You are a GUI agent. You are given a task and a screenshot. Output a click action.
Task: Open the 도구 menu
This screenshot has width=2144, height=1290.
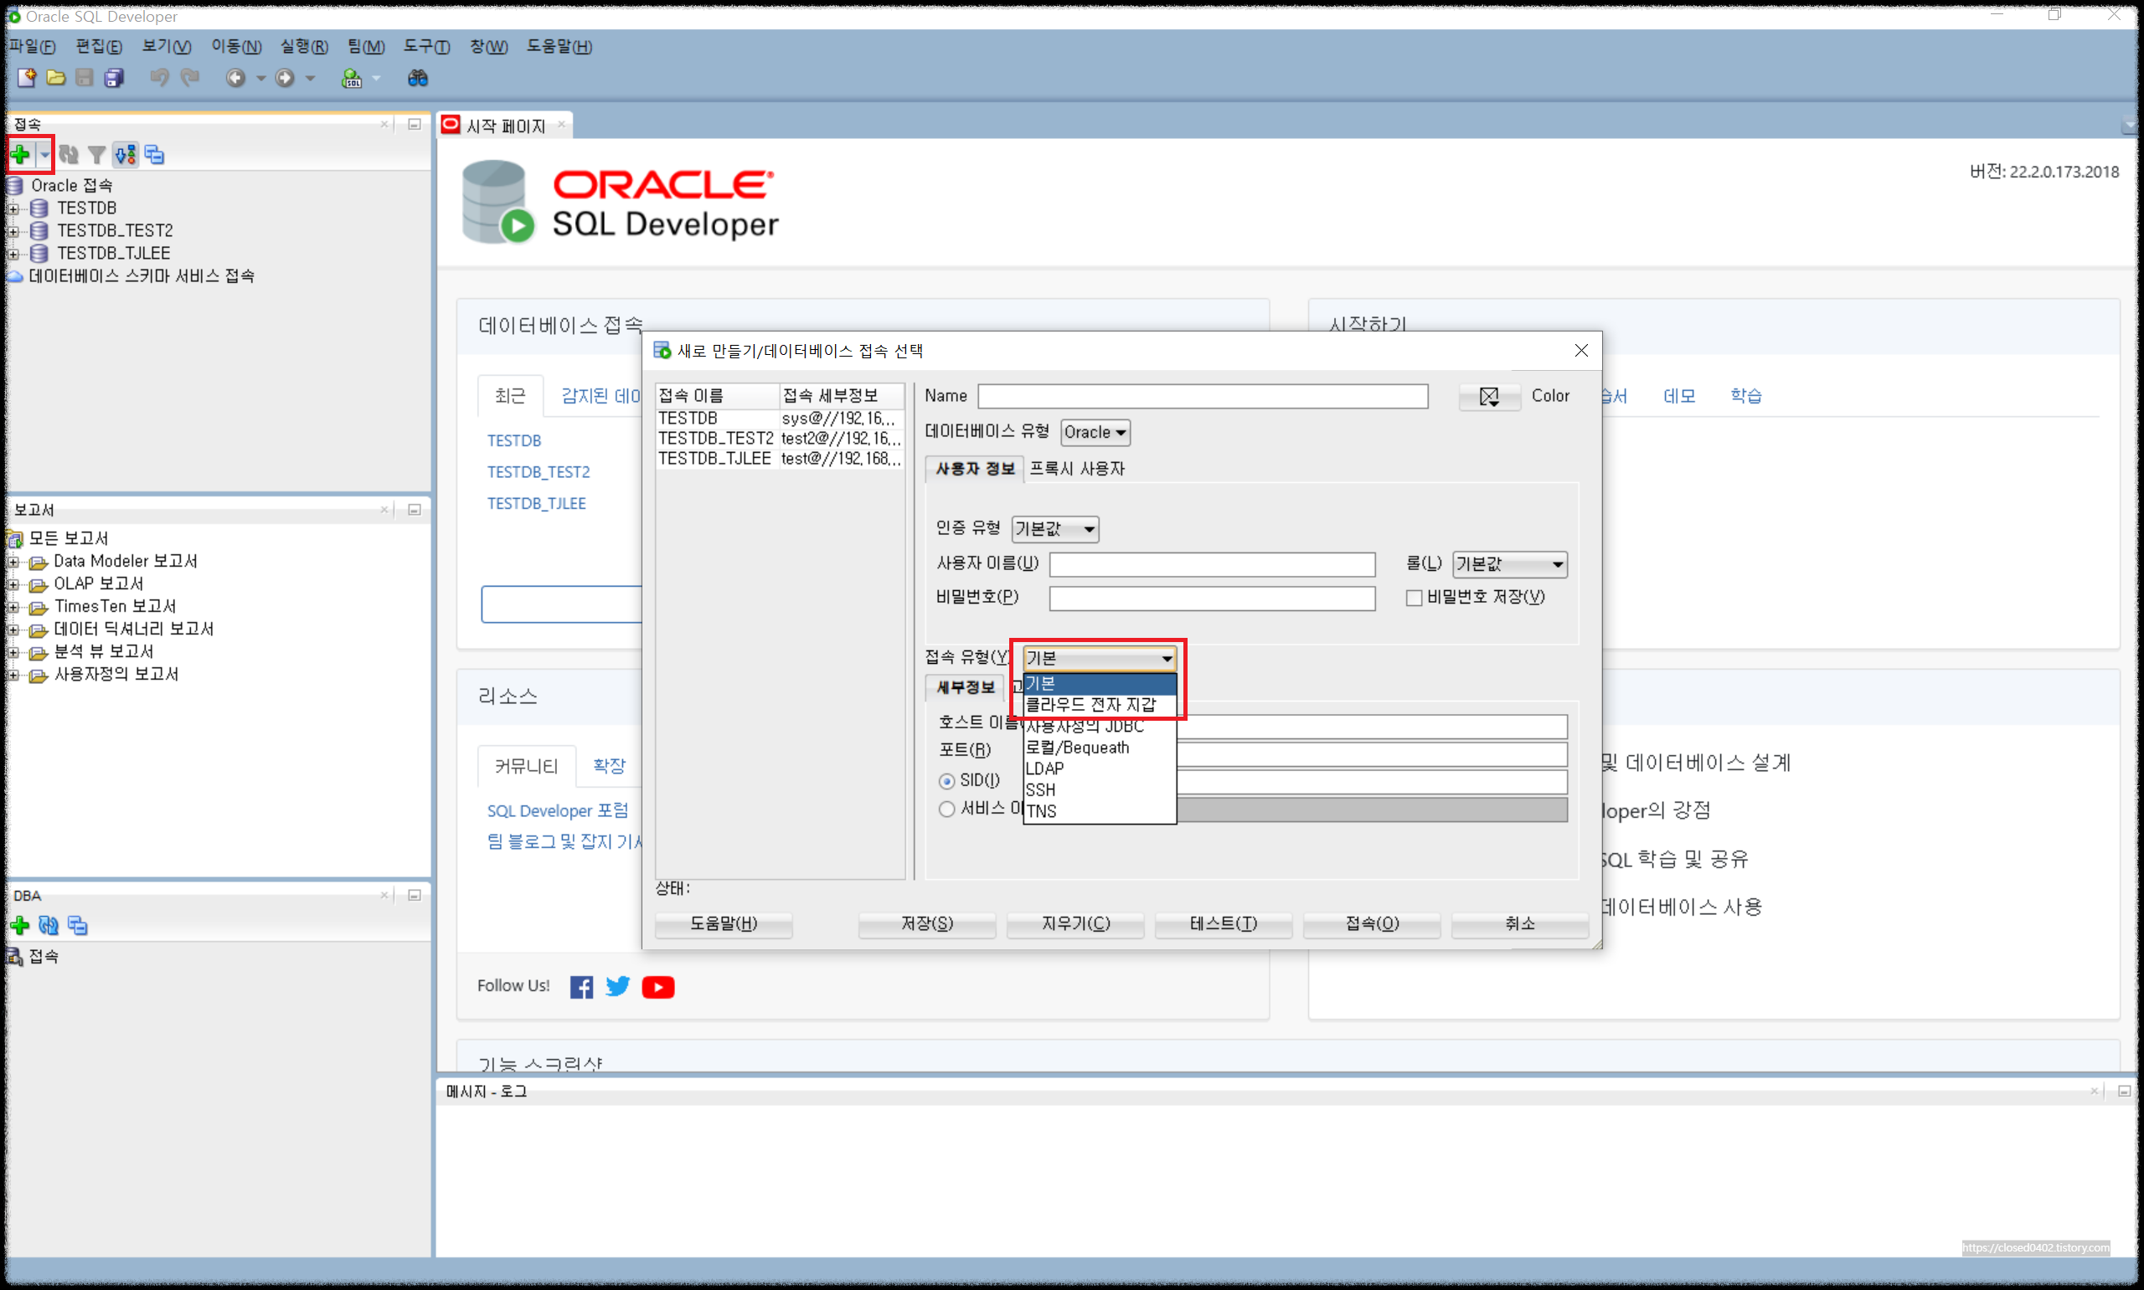pyautogui.click(x=426, y=47)
